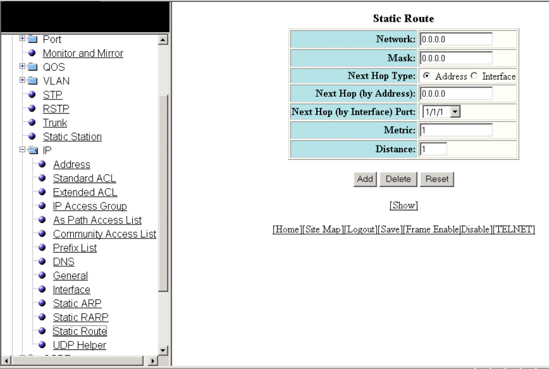Select the Address next hop type radio

click(427, 76)
